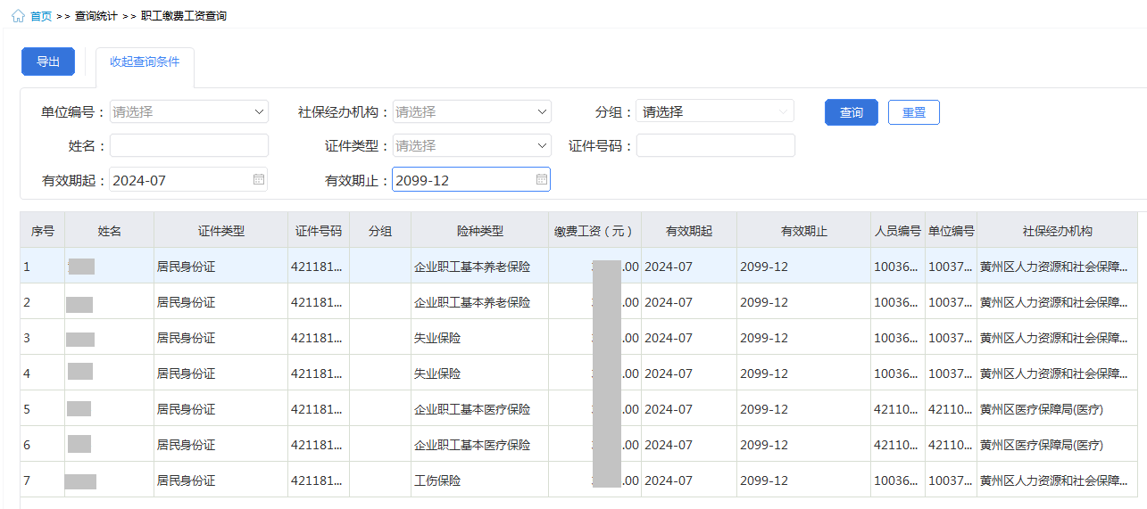
Task: Click row 7 sequence number 7
Action: (x=43, y=480)
